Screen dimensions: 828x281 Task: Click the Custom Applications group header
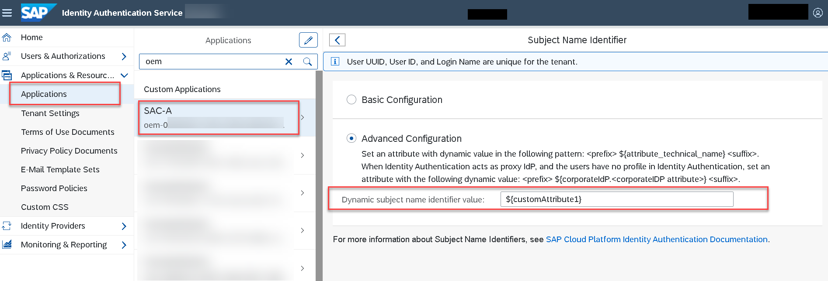tap(182, 89)
